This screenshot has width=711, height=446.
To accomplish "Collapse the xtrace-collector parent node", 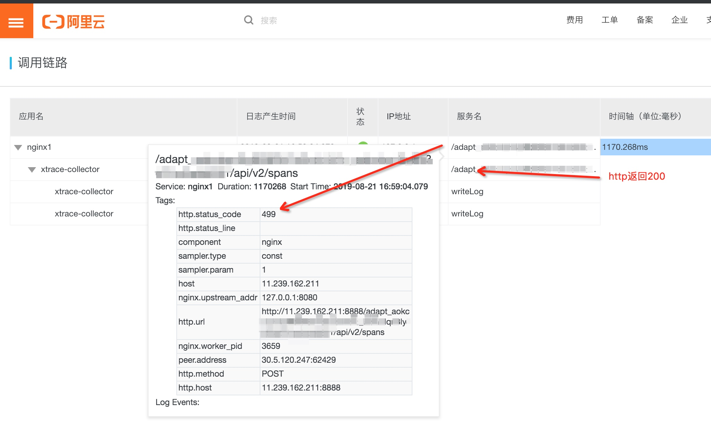I will pos(32,170).
